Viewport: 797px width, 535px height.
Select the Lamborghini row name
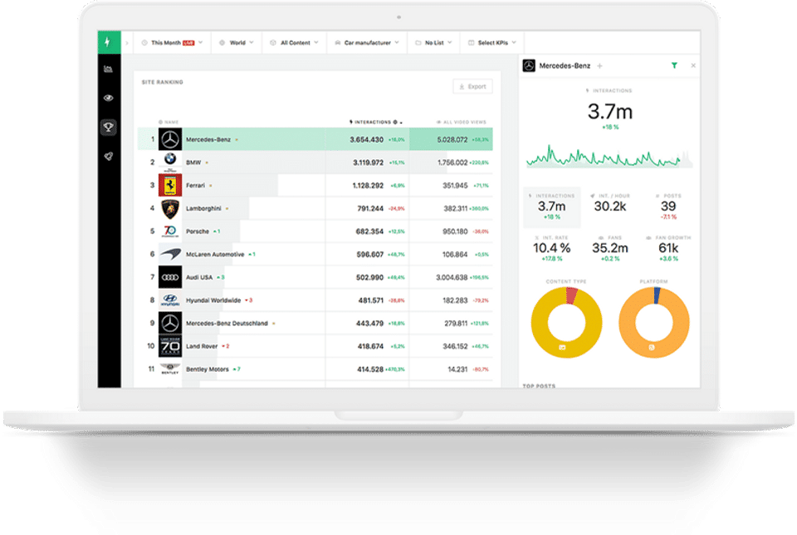point(203,208)
